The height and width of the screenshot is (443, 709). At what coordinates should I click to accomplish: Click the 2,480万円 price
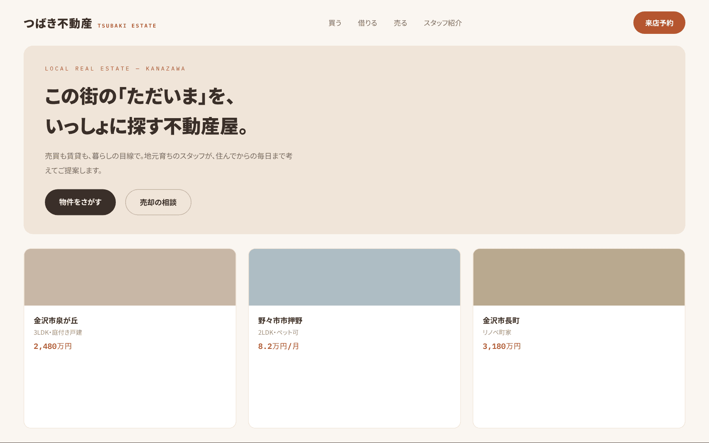click(x=53, y=346)
